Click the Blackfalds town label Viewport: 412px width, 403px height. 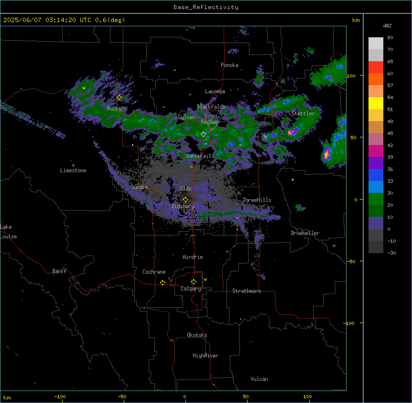211,107
